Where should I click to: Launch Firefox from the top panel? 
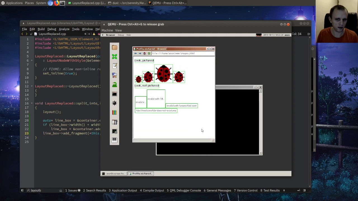(x=56, y=3)
